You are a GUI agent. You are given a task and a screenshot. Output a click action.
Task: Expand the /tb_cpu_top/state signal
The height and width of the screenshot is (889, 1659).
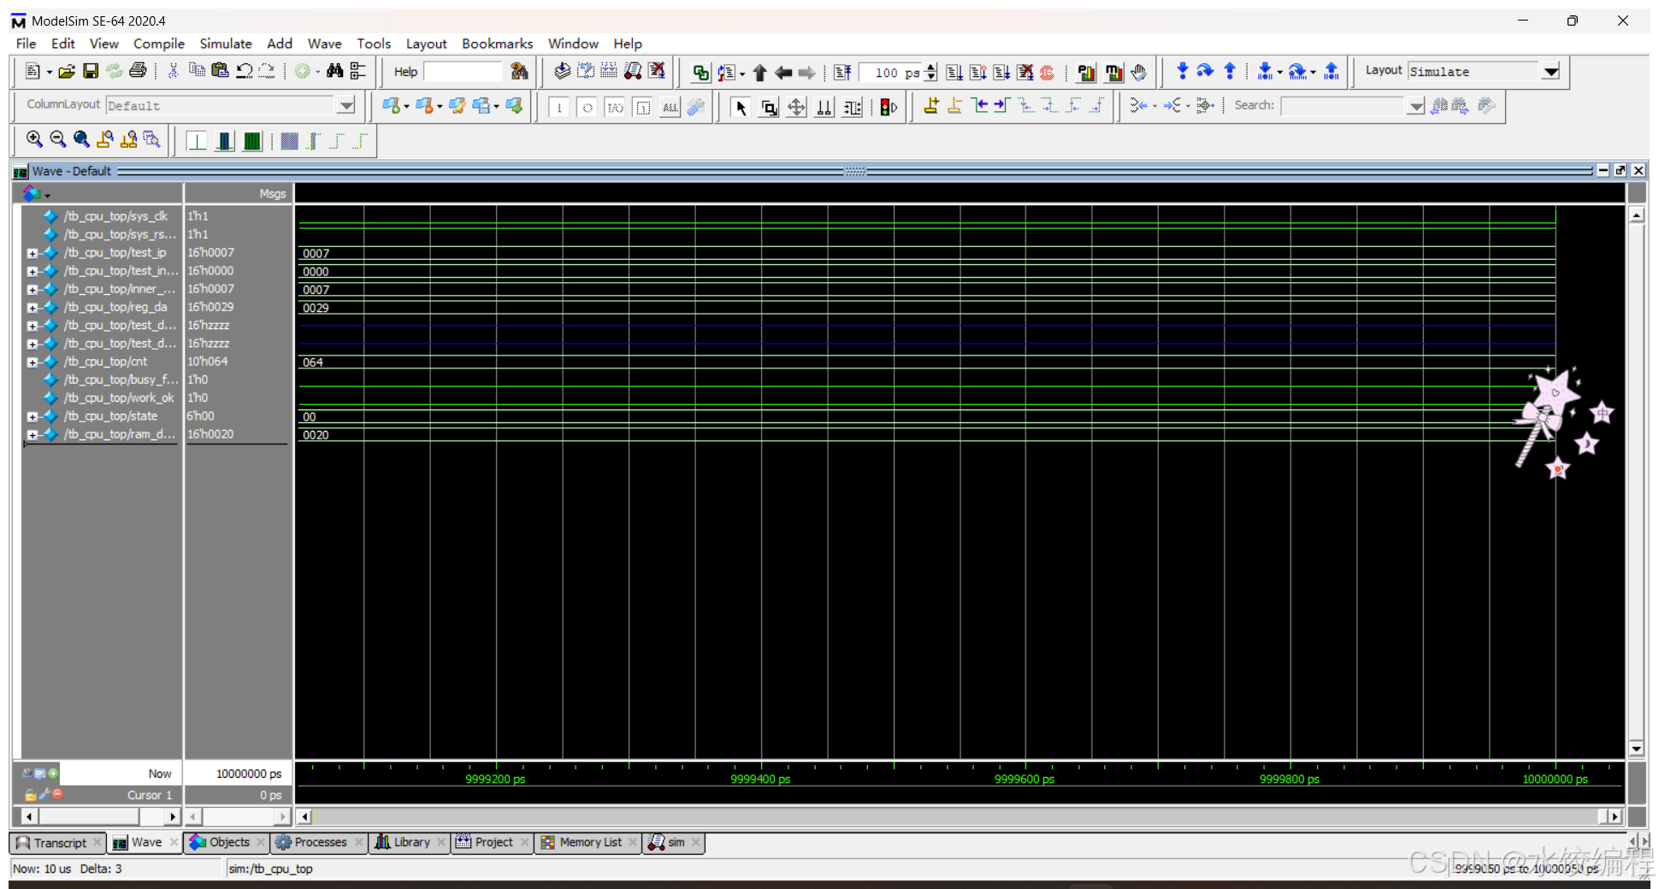(x=32, y=417)
